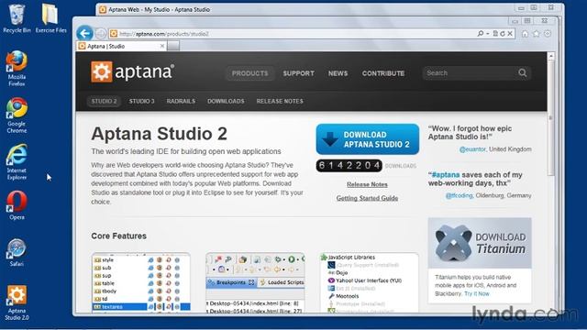
Task: Open the Recycle Bin desktop icon
Action: pos(17,18)
